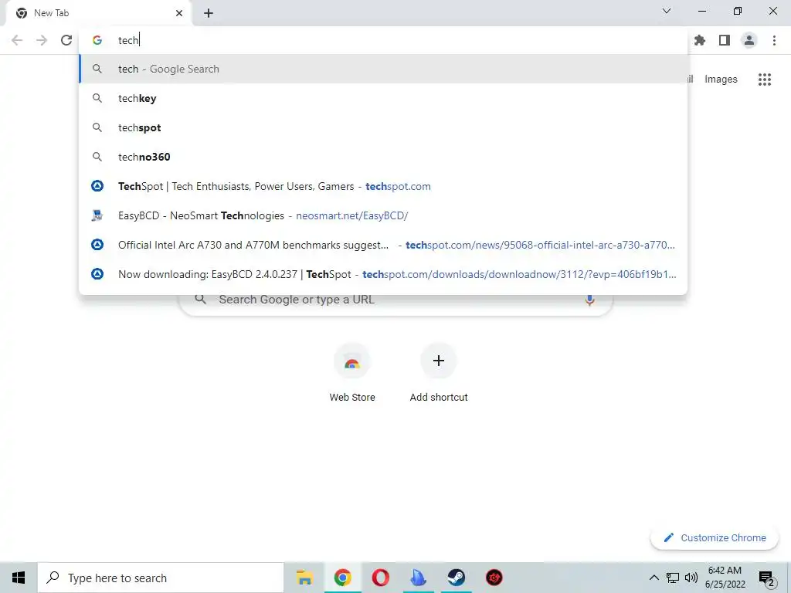Screen dimensions: 791x593
Task: Show hidden system tray icons
Action: (x=654, y=578)
